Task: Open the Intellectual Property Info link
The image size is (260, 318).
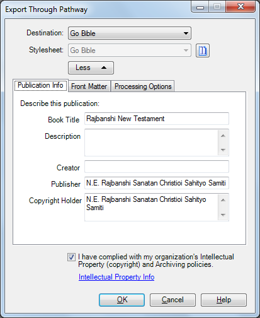Action: coord(116,277)
